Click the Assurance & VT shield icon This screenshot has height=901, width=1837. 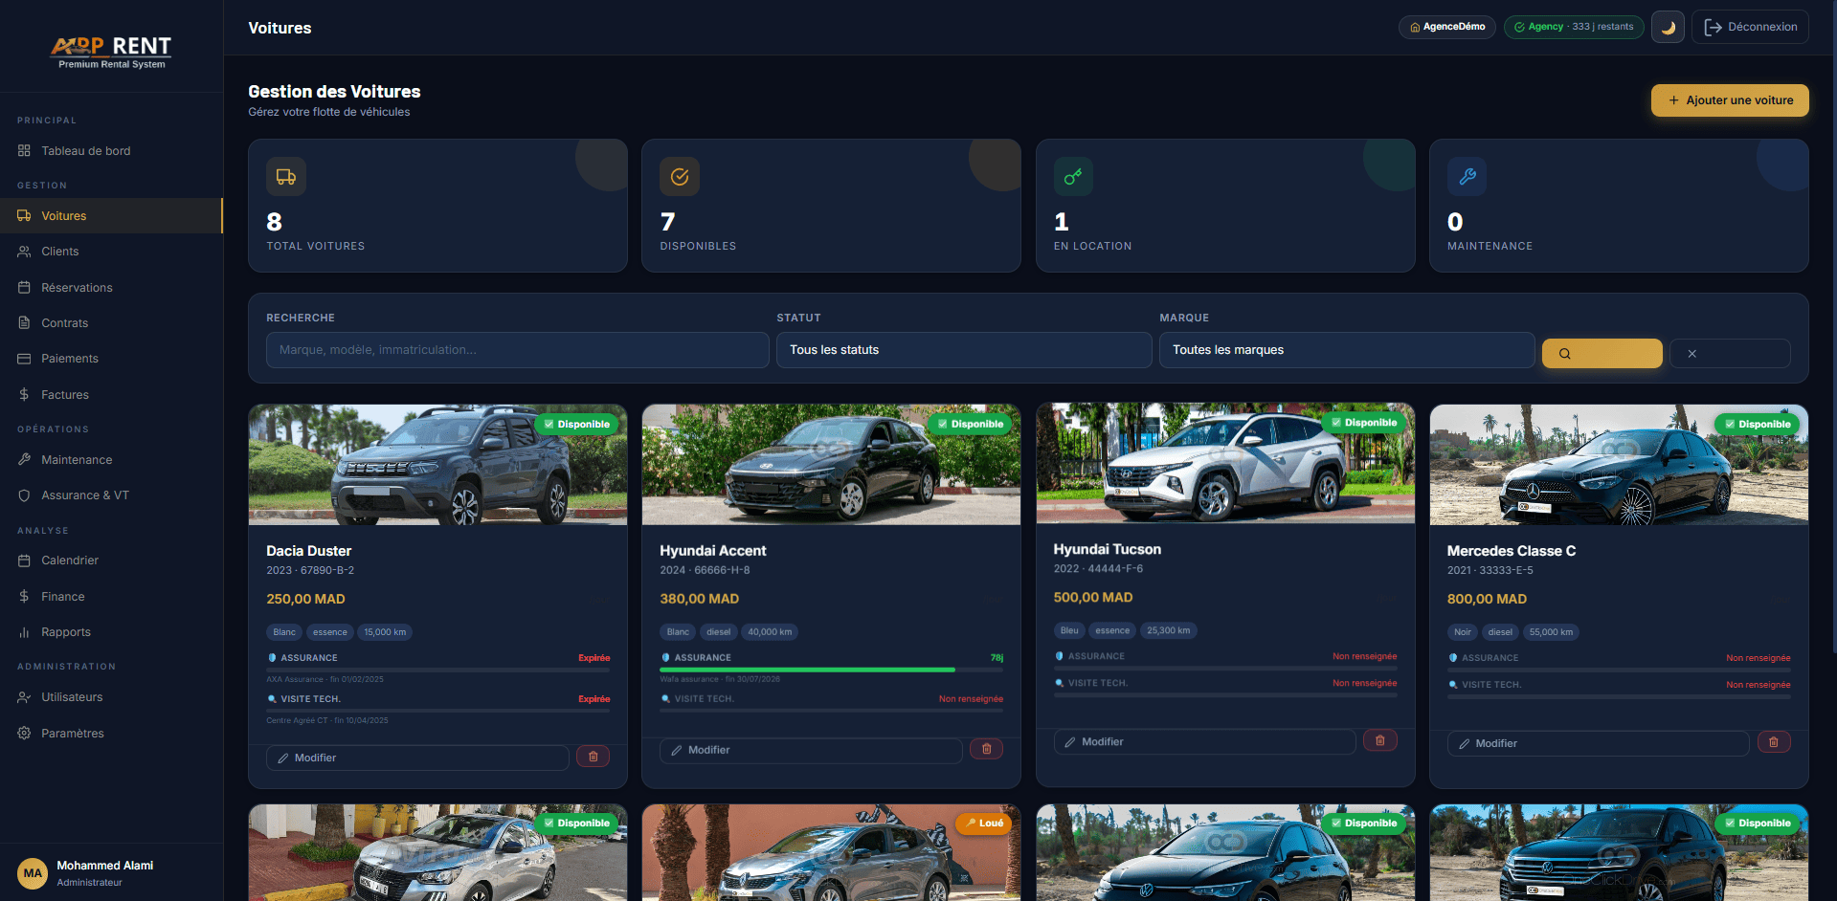pyautogui.click(x=24, y=495)
